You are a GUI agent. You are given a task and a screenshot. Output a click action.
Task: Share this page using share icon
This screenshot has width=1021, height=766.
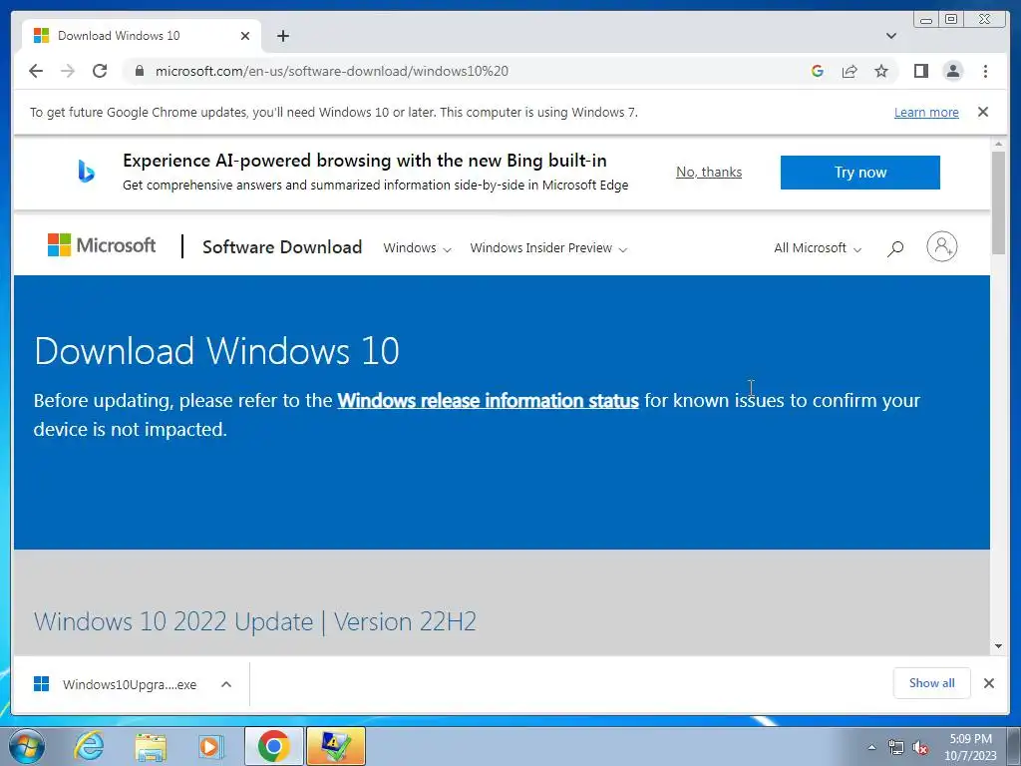(850, 71)
